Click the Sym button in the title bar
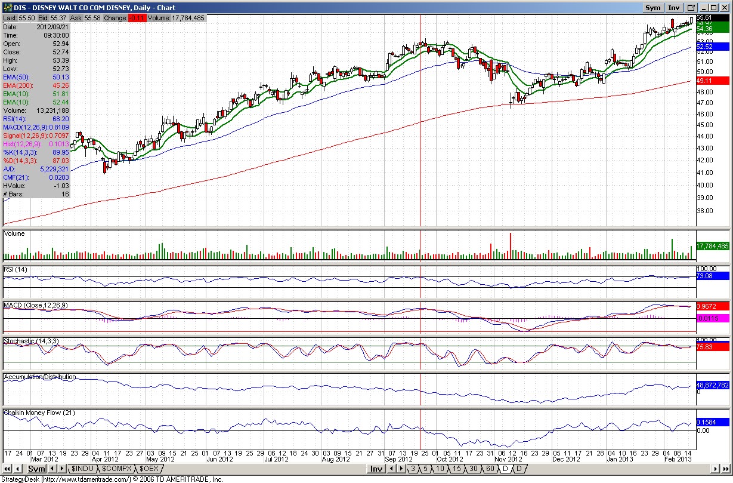This screenshot has width=733, height=483. click(653, 8)
